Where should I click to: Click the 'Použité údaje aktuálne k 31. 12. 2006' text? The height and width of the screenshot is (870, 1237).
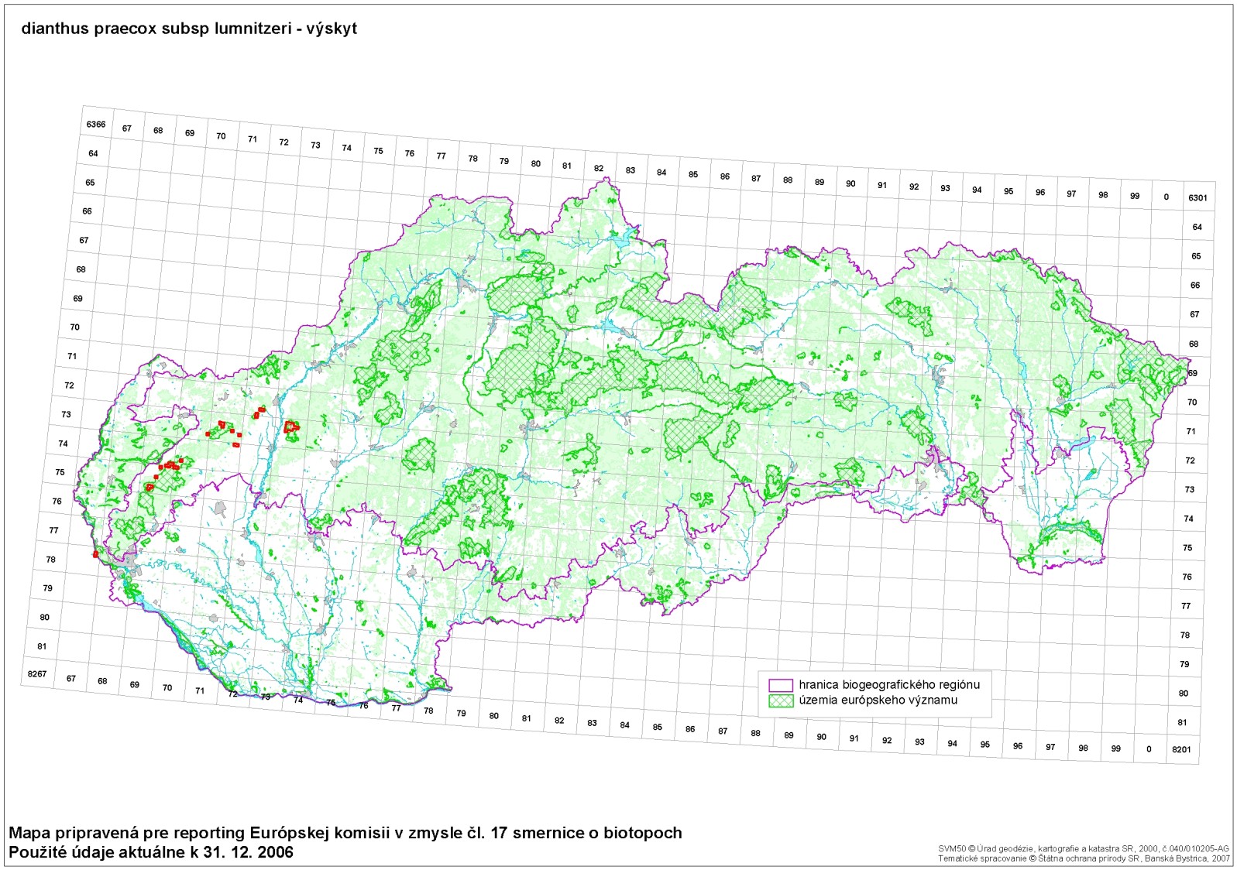151,852
